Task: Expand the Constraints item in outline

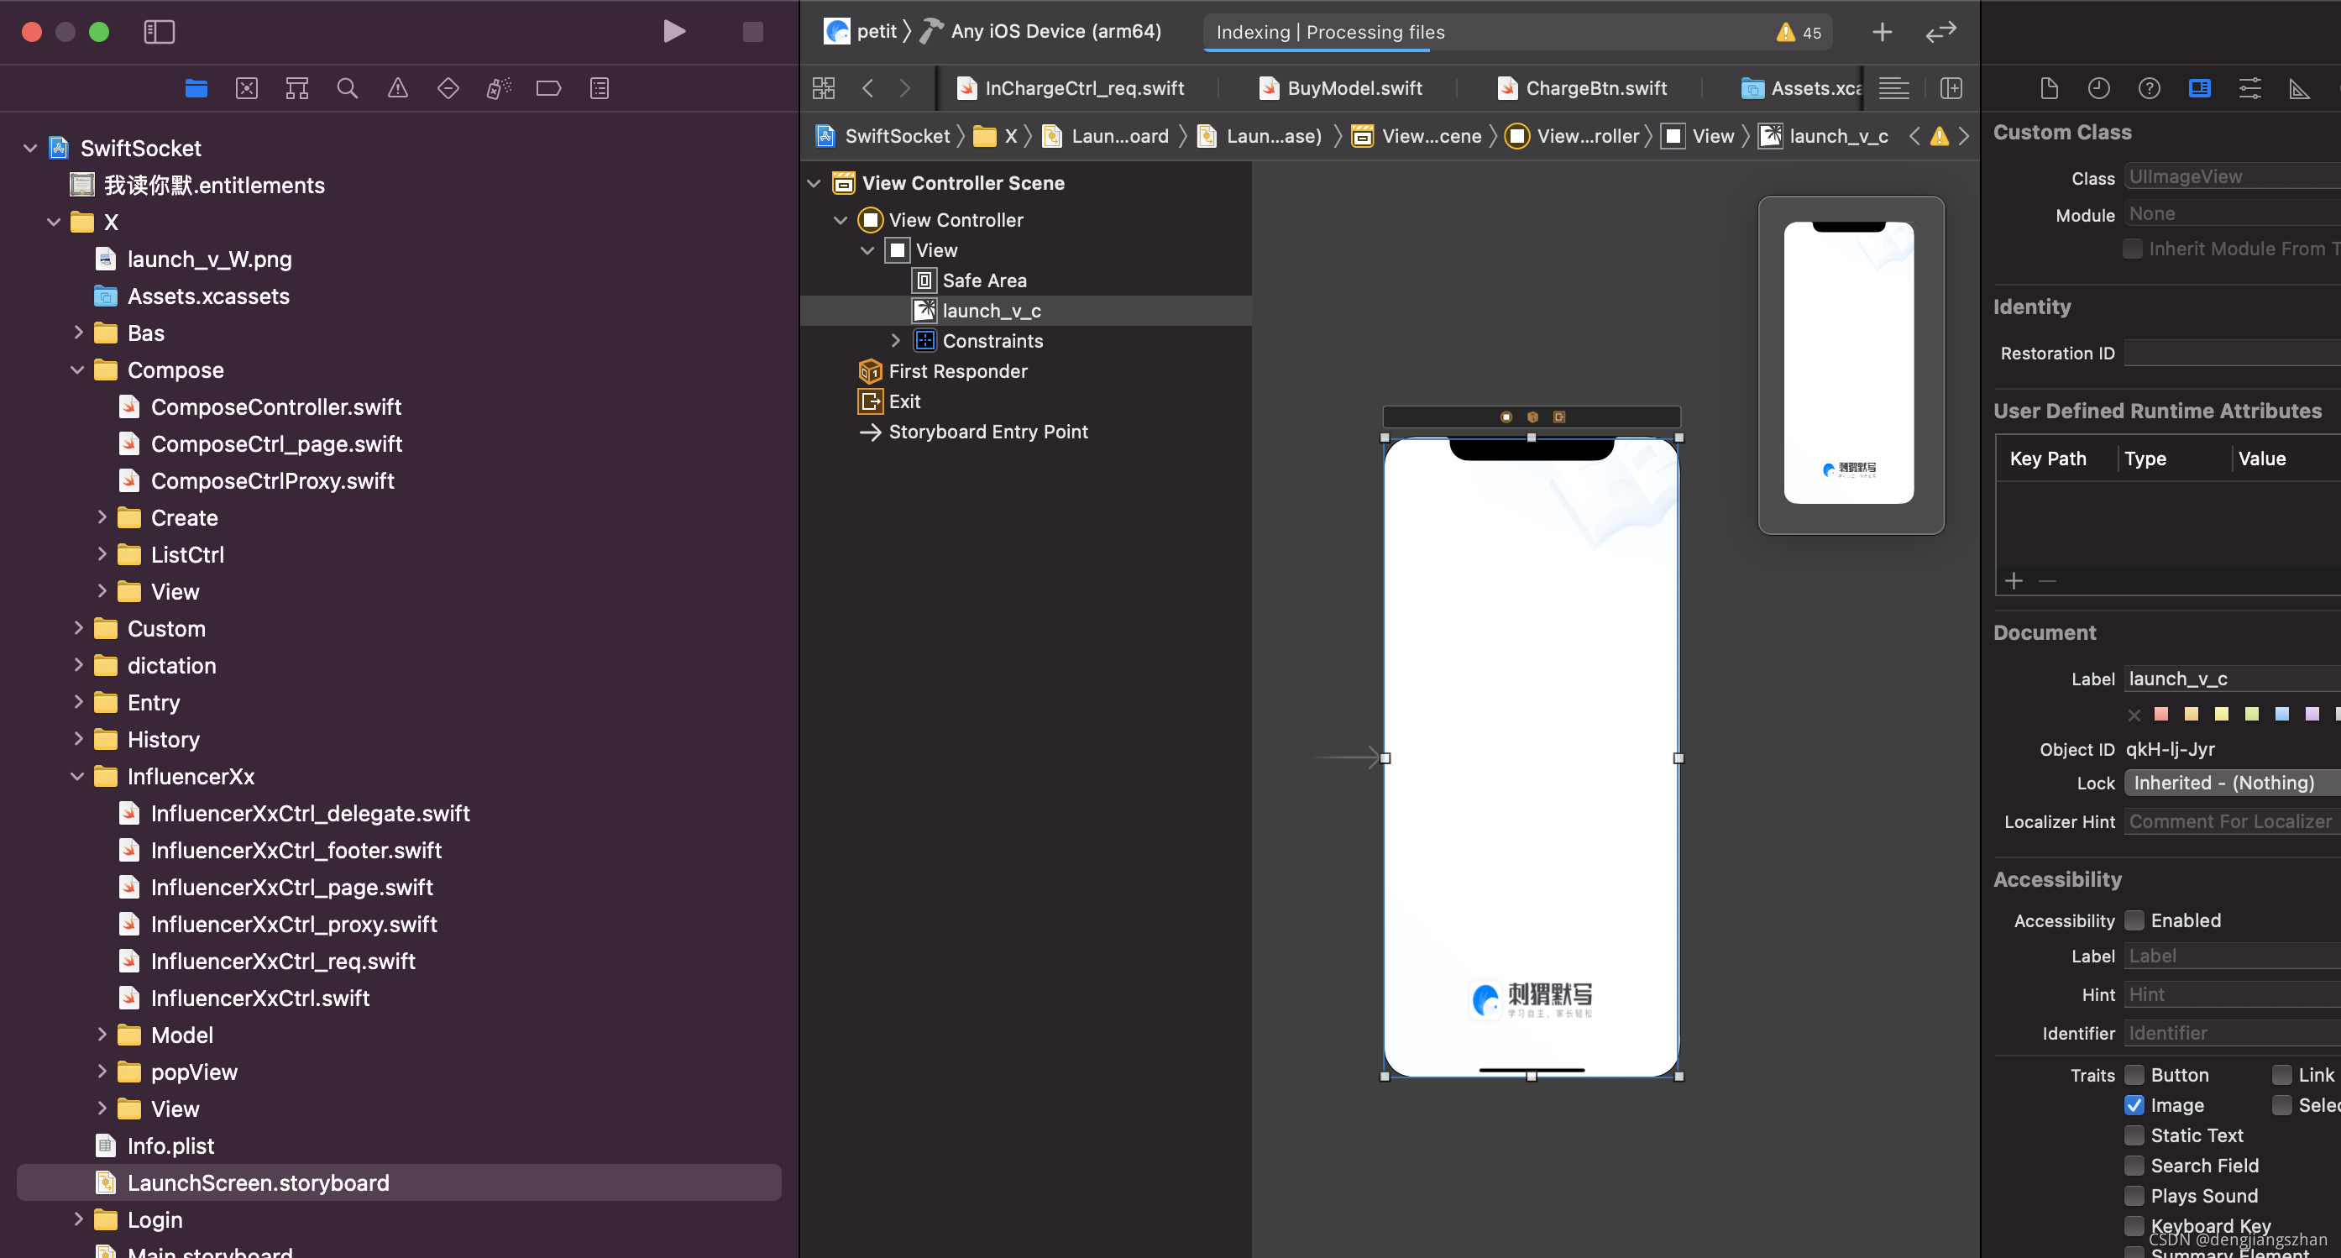Action: click(895, 340)
